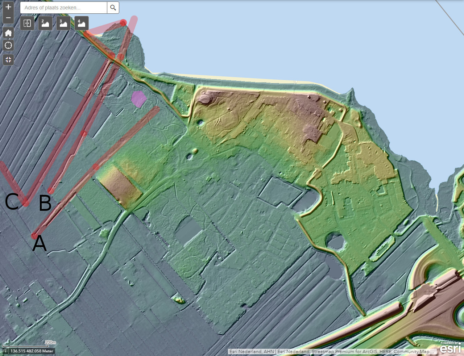This screenshot has height=356, width=464.
Task: Click the red endpoint marker near label C
Action: pyautogui.click(x=26, y=203)
